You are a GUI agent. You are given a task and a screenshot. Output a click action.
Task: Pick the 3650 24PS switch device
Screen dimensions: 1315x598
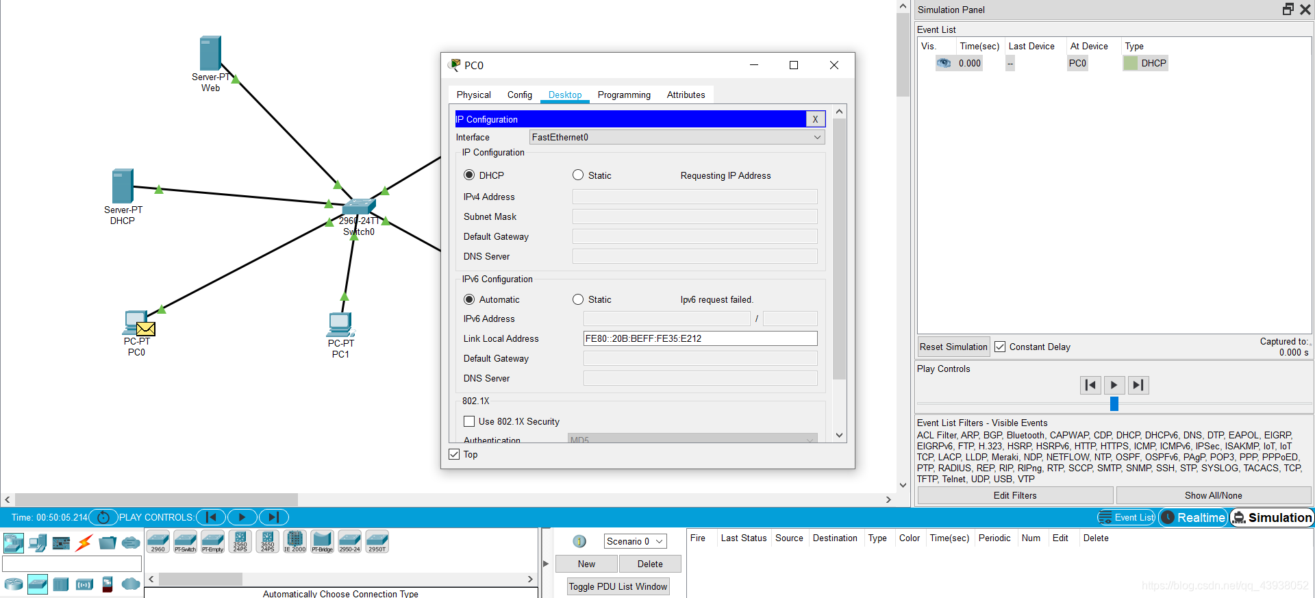(268, 541)
